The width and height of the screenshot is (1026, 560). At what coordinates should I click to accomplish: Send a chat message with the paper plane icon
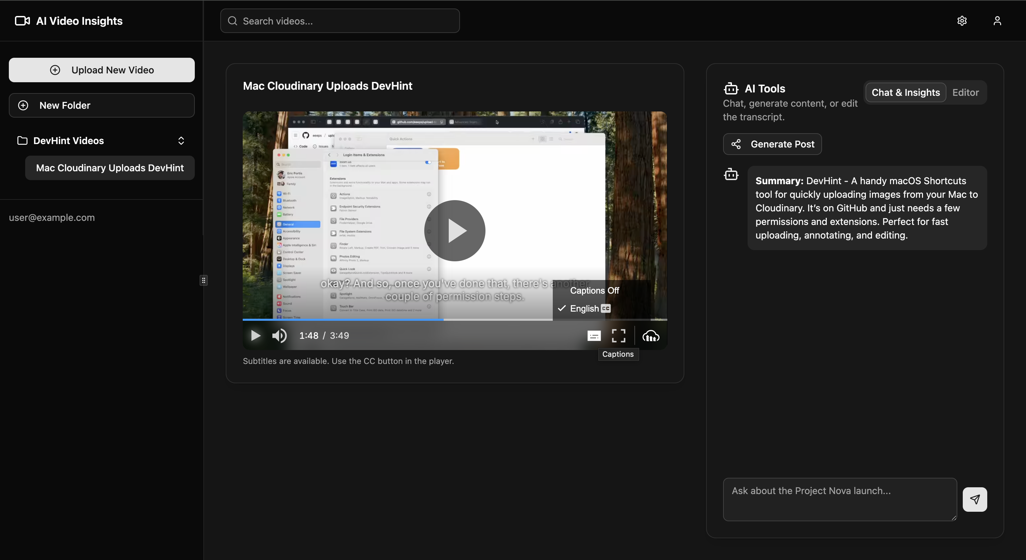975,500
